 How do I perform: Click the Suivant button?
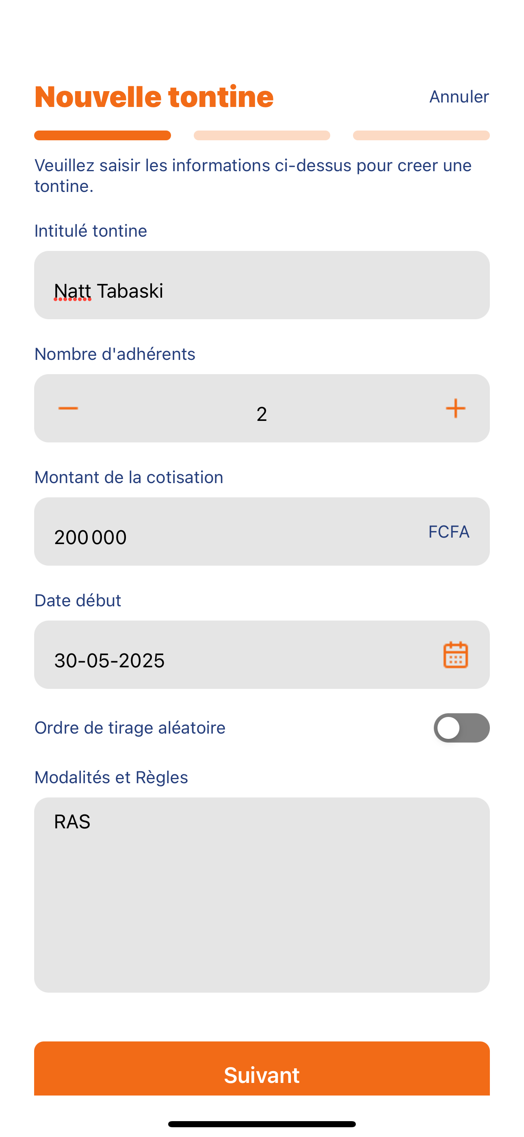pos(262,1068)
